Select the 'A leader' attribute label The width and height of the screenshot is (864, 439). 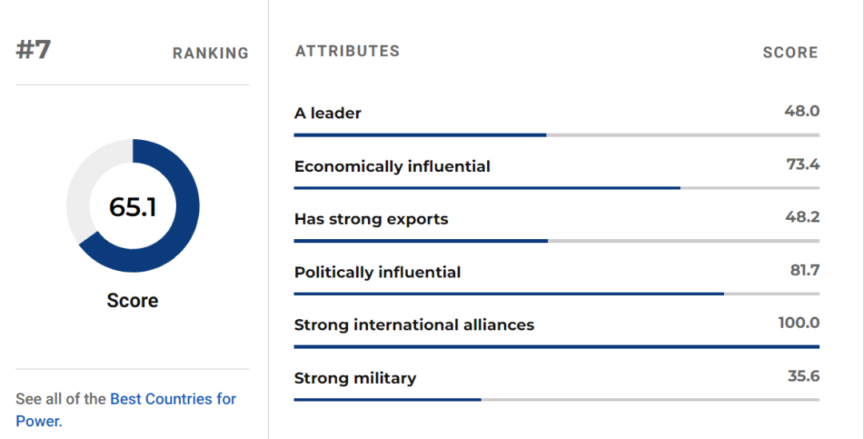point(328,114)
